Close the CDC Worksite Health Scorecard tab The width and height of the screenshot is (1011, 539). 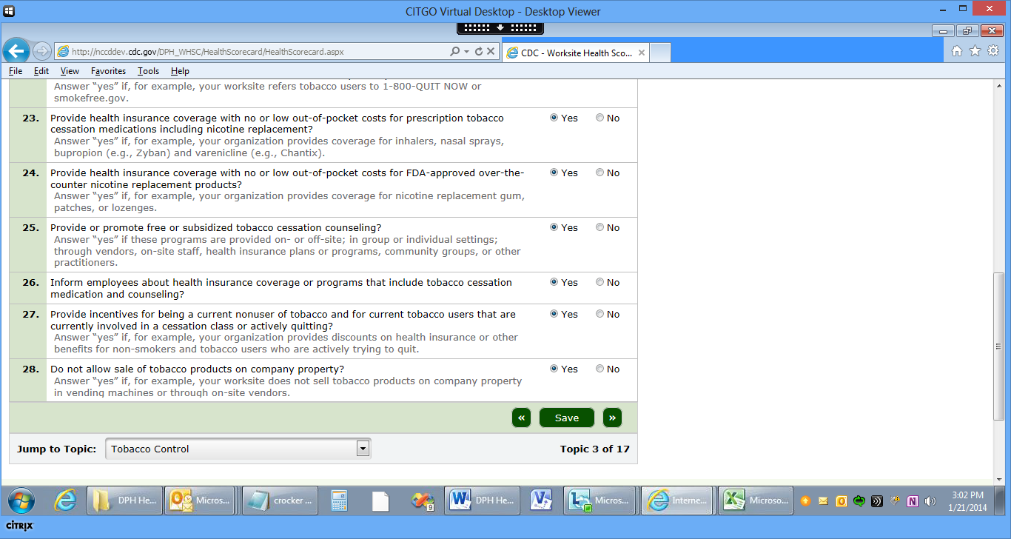(x=642, y=53)
